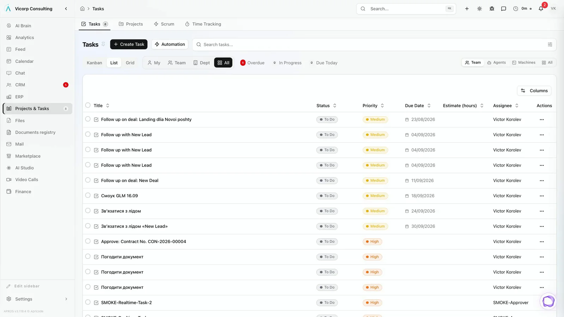Image resolution: width=564 pixels, height=317 pixels.
Task: Open the Time Tracking tab
Action: [203, 24]
